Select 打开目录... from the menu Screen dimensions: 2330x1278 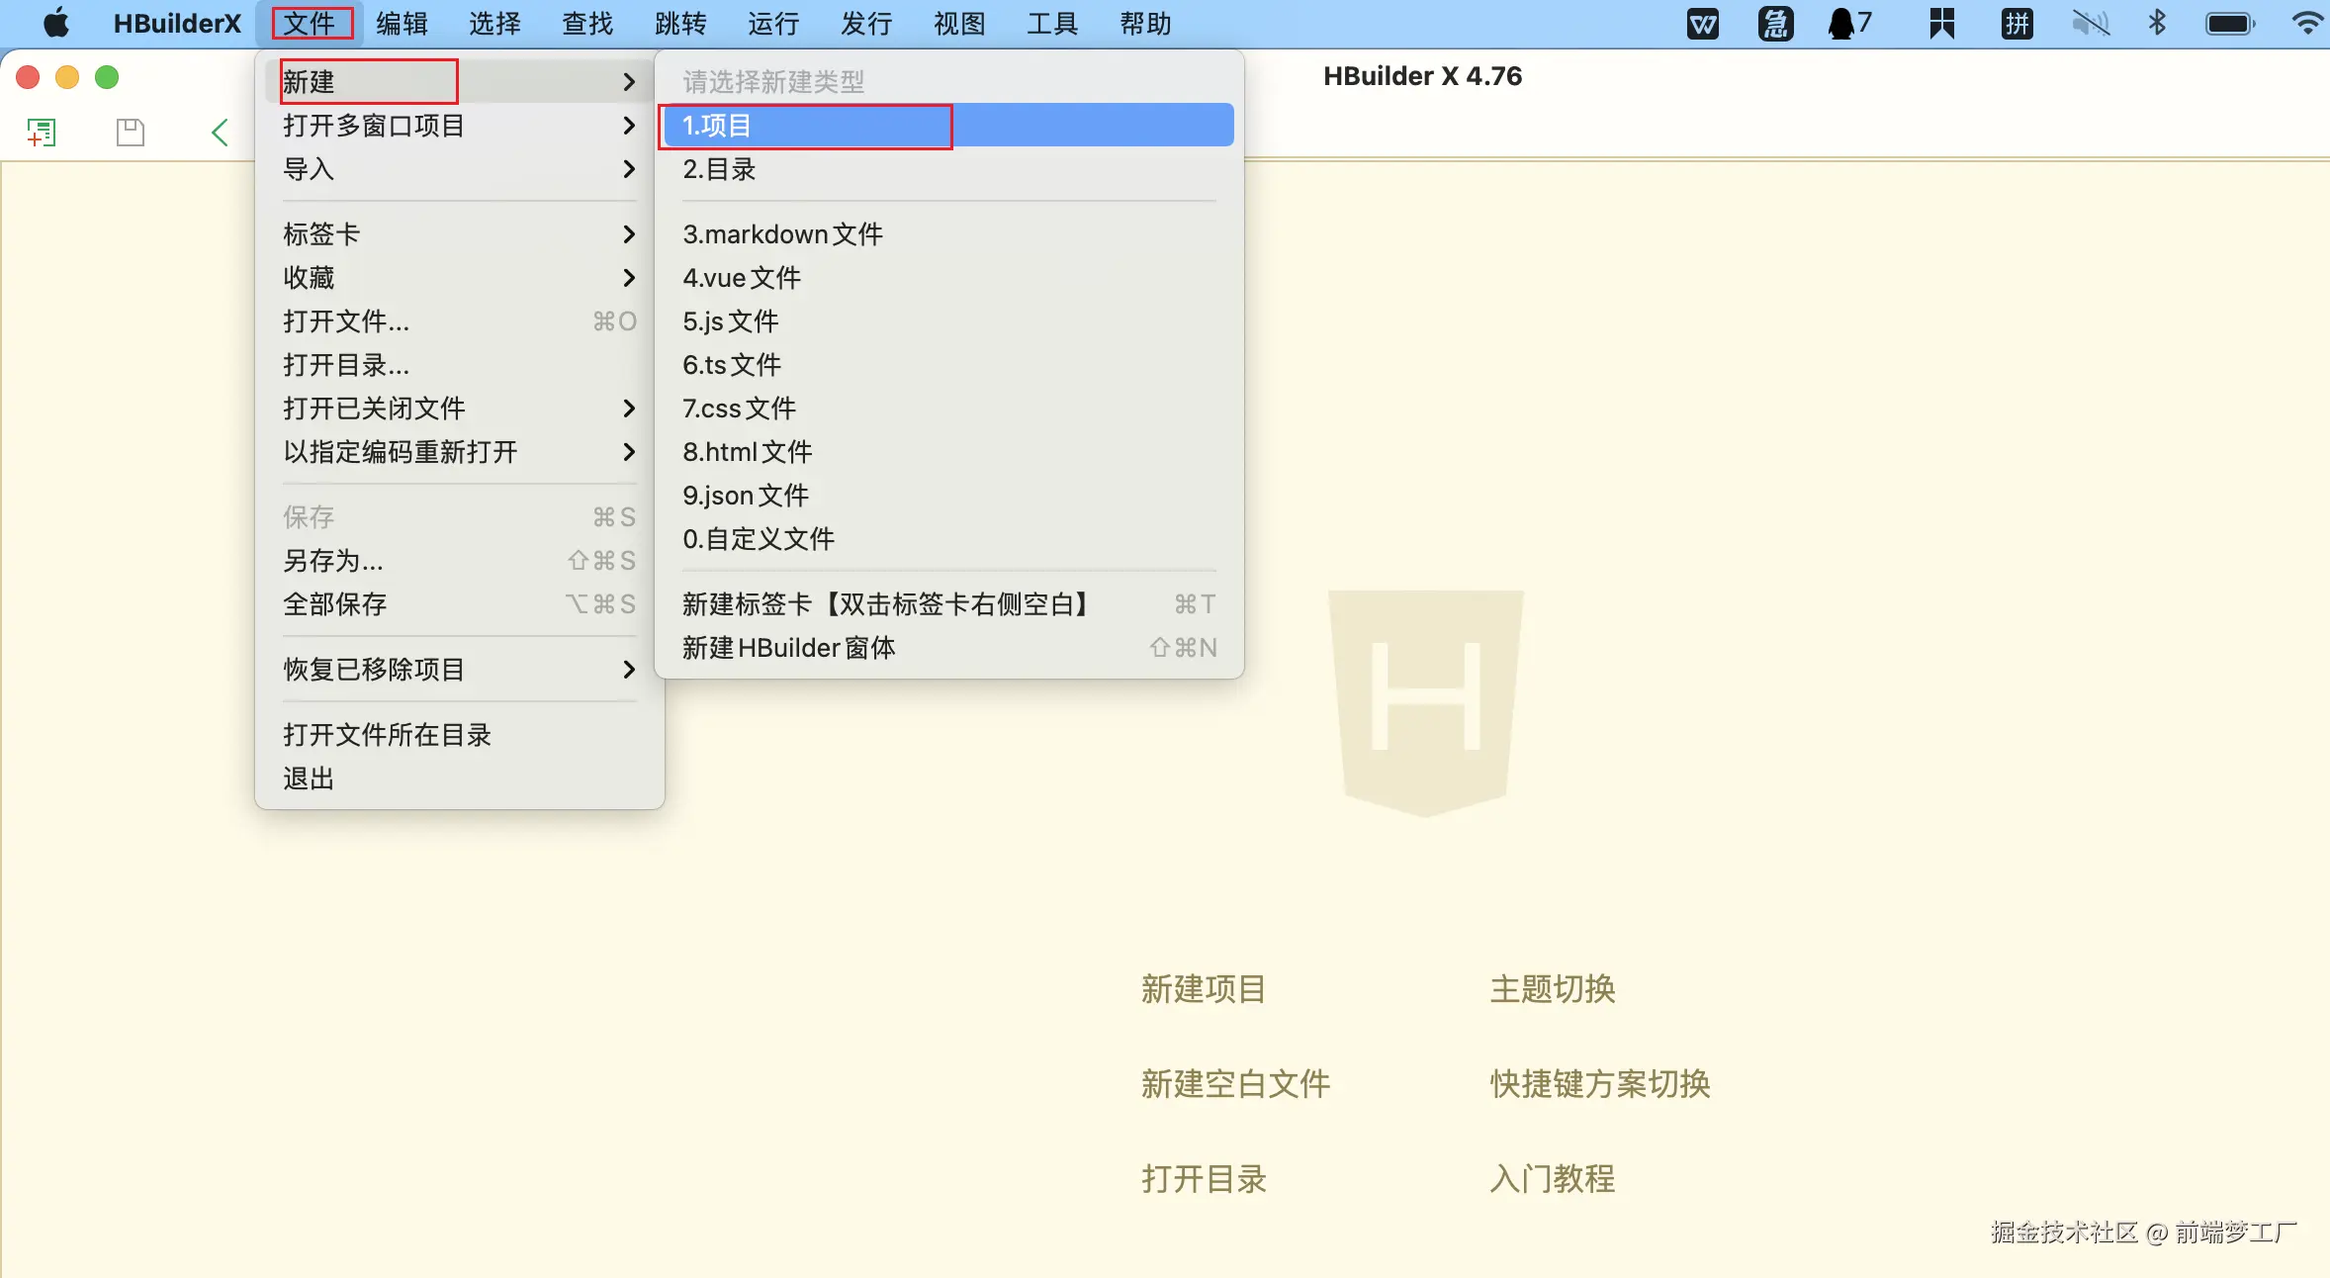click(x=460, y=364)
